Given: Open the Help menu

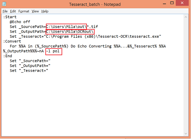Looking at the screenshot, I should (x=45, y=11).
